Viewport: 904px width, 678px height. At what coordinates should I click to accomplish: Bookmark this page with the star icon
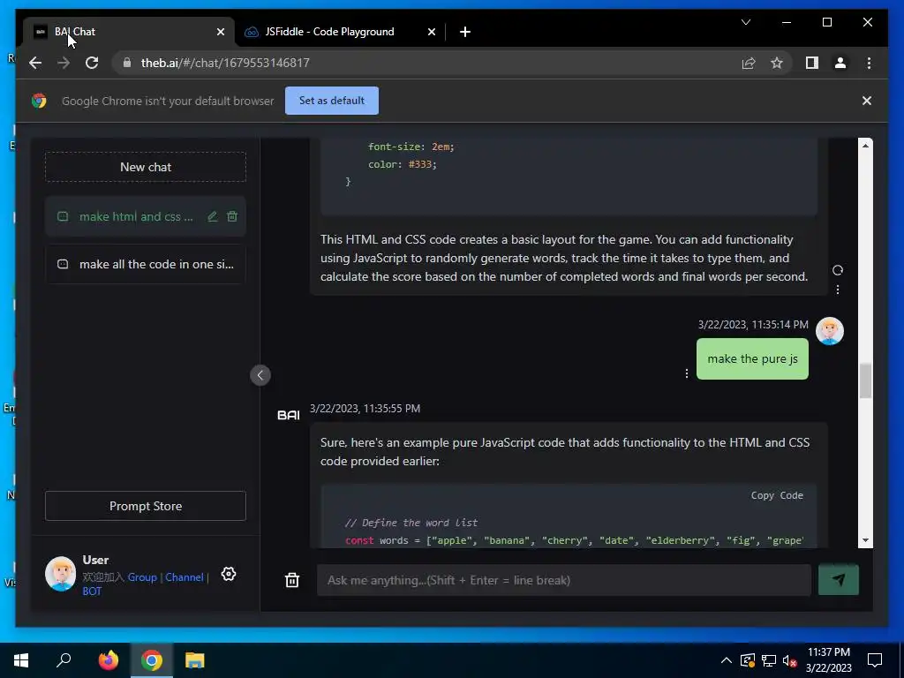pyautogui.click(x=777, y=63)
